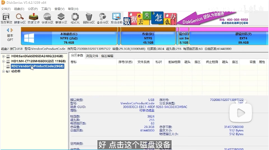Click the New Partition toolbar icon
269x150 pixels.
click(61, 19)
